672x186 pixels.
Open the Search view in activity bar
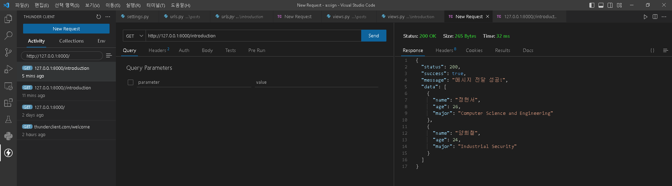(x=8, y=35)
